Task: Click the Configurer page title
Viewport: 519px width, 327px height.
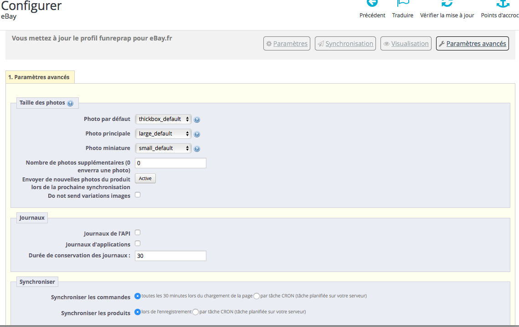Action: [31, 6]
